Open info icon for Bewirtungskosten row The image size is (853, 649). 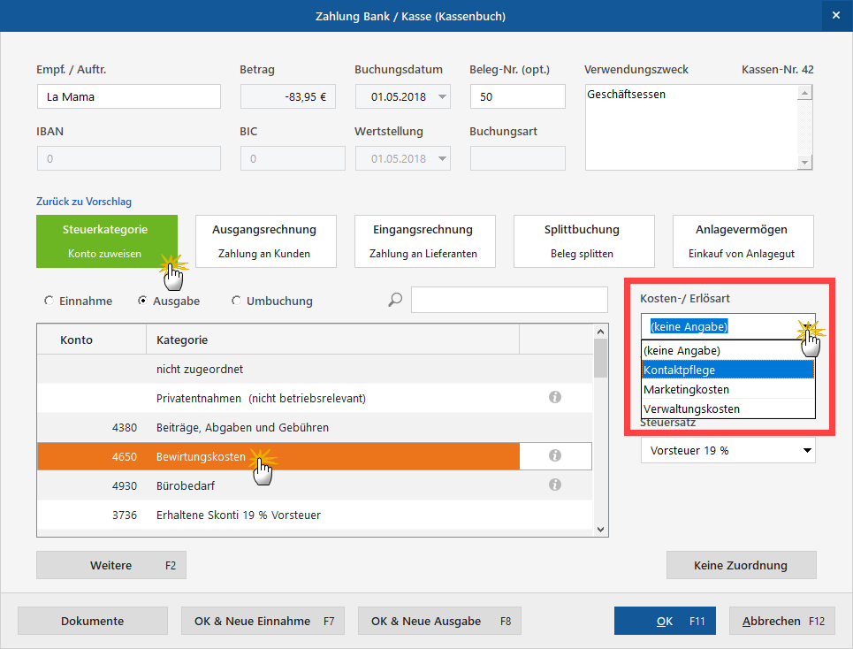(555, 455)
